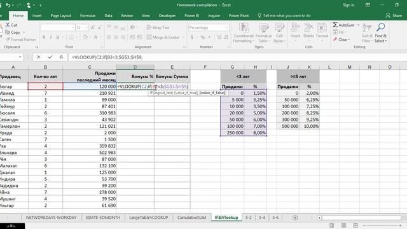Click the Undo arrow icon
The height and width of the screenshot is (229, 407).
(x=8, y=5)
